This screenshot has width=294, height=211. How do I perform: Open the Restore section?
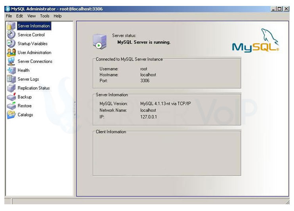pos(25,106)
